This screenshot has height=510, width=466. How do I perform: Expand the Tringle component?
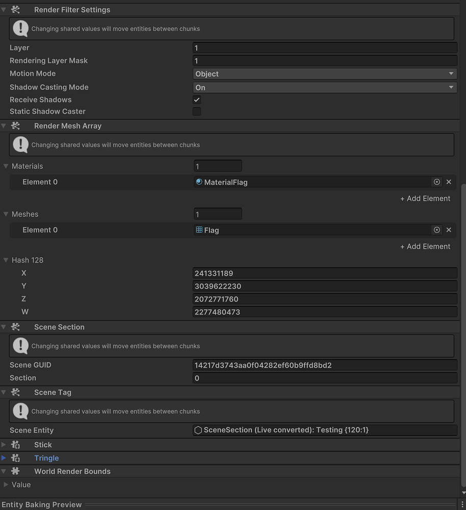(4, 458)
